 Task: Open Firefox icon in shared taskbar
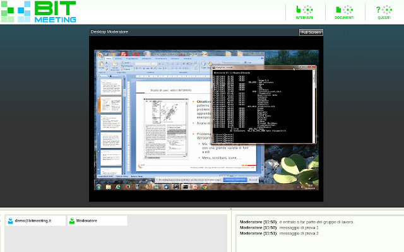click(128, 187)
